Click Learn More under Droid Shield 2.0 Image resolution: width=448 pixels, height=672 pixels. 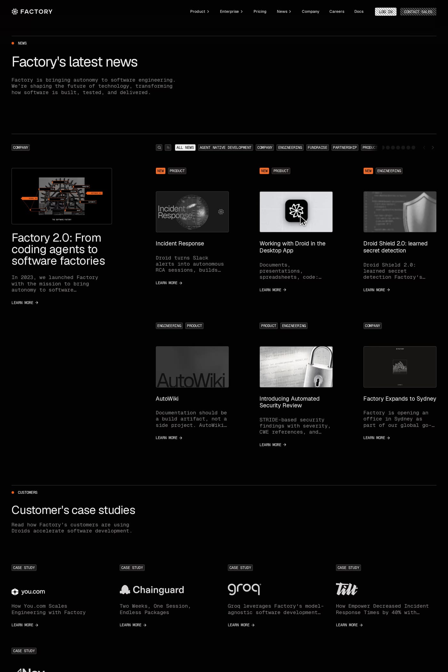(377, 290)
